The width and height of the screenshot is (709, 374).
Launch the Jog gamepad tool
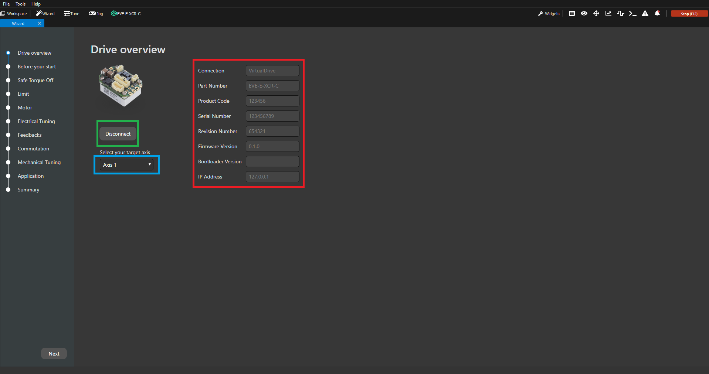click(x=96, y=14)
